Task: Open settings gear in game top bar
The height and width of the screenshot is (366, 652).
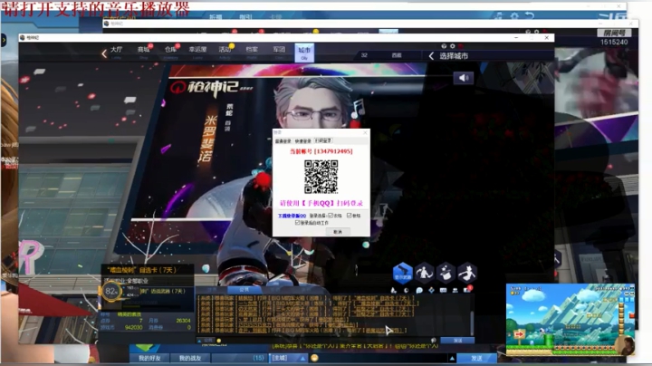Action: pyautogui.click(x=453, y=45)
